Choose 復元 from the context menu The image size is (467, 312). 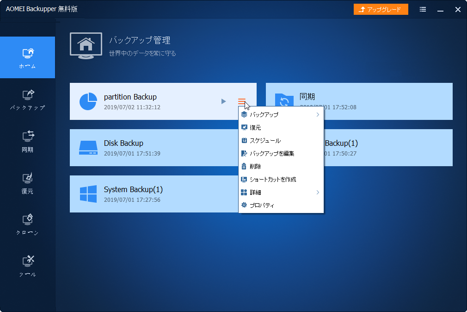(281, 128)
